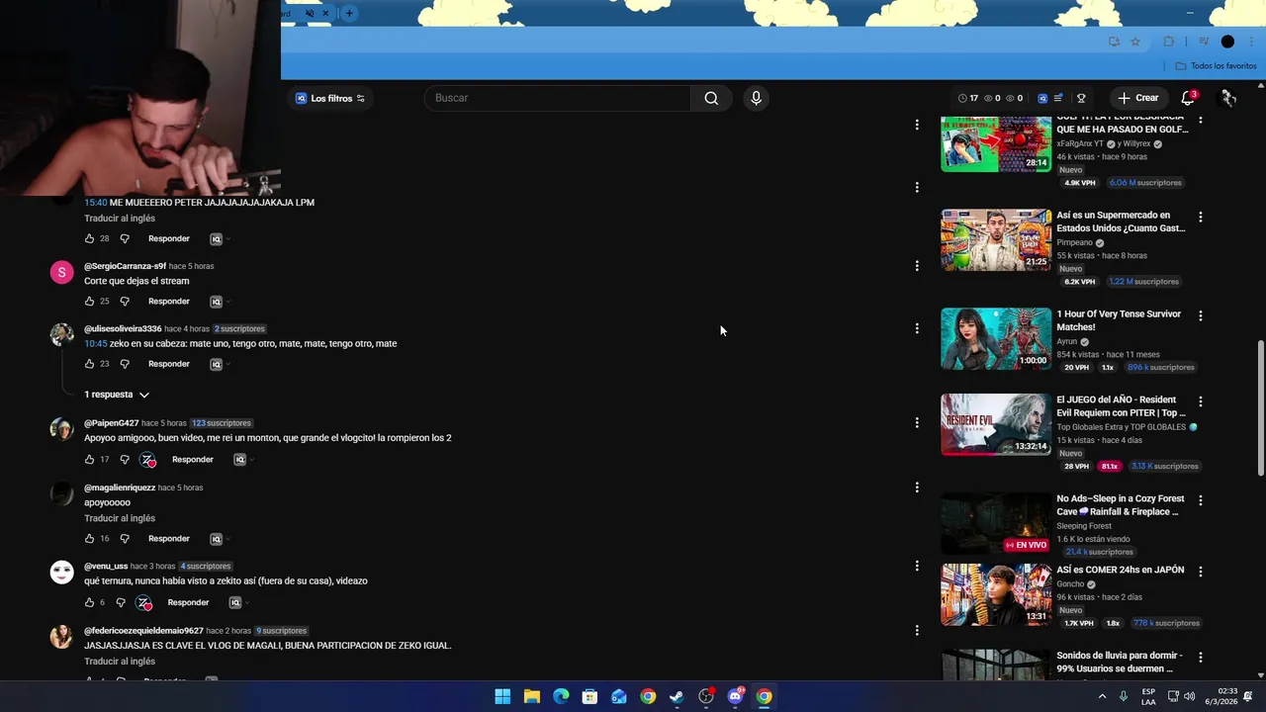Click the list icon in the vidIQ toolbar
This screenshot has height=712, width=1266.
pos(1058,98)
